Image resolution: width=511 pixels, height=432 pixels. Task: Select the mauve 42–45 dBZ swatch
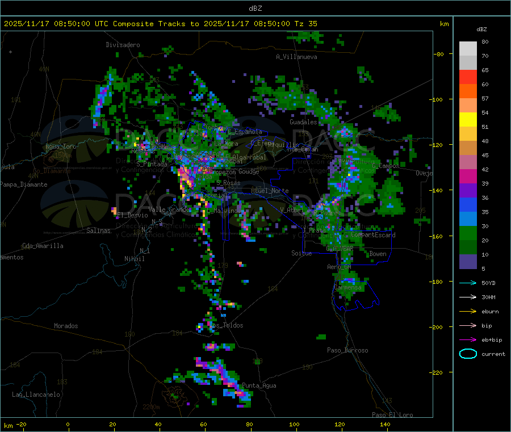(x=468, y=162)
